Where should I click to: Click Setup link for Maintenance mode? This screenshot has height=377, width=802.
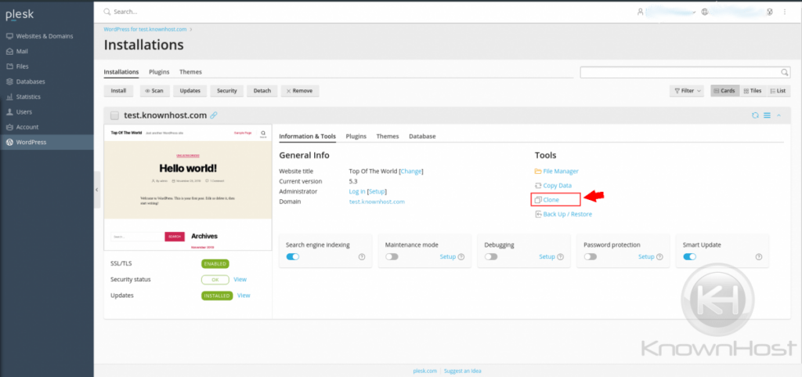447,257
